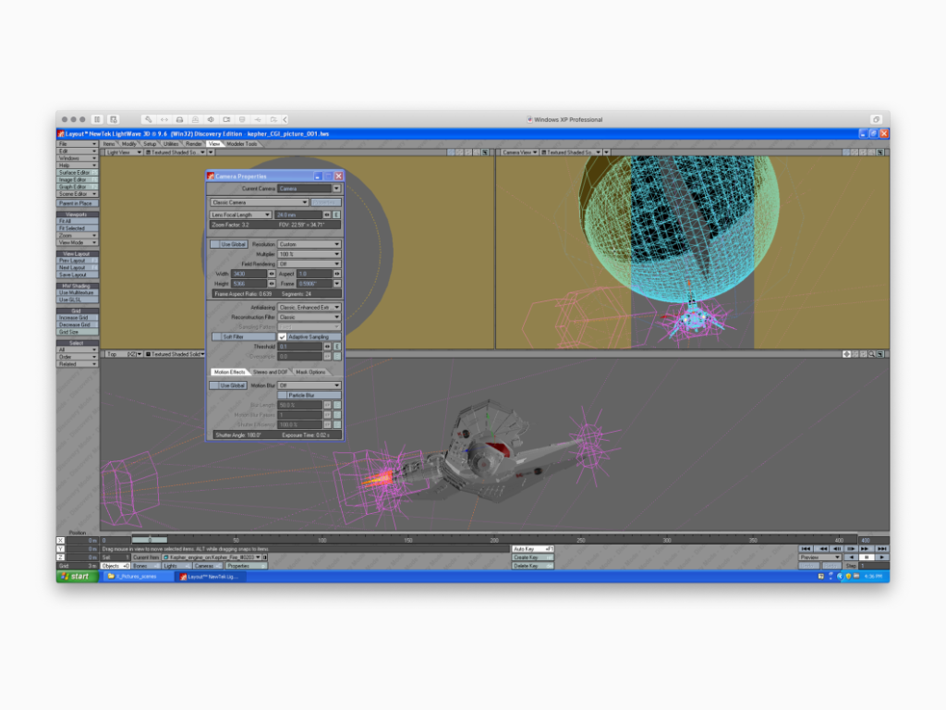Click the camera icon in VM toolbar

pos(226,119)
